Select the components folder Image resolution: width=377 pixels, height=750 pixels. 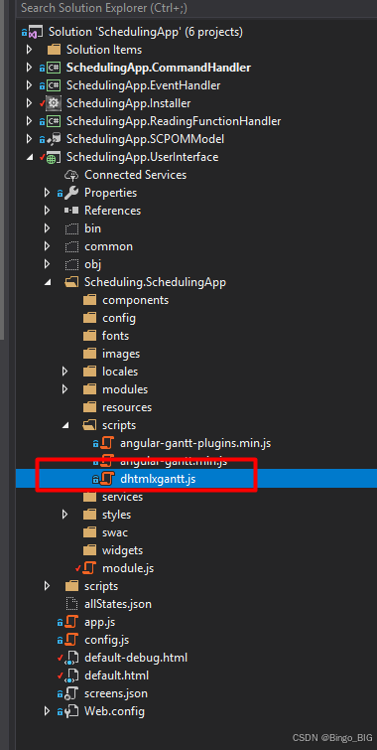(x=135, y=300)
